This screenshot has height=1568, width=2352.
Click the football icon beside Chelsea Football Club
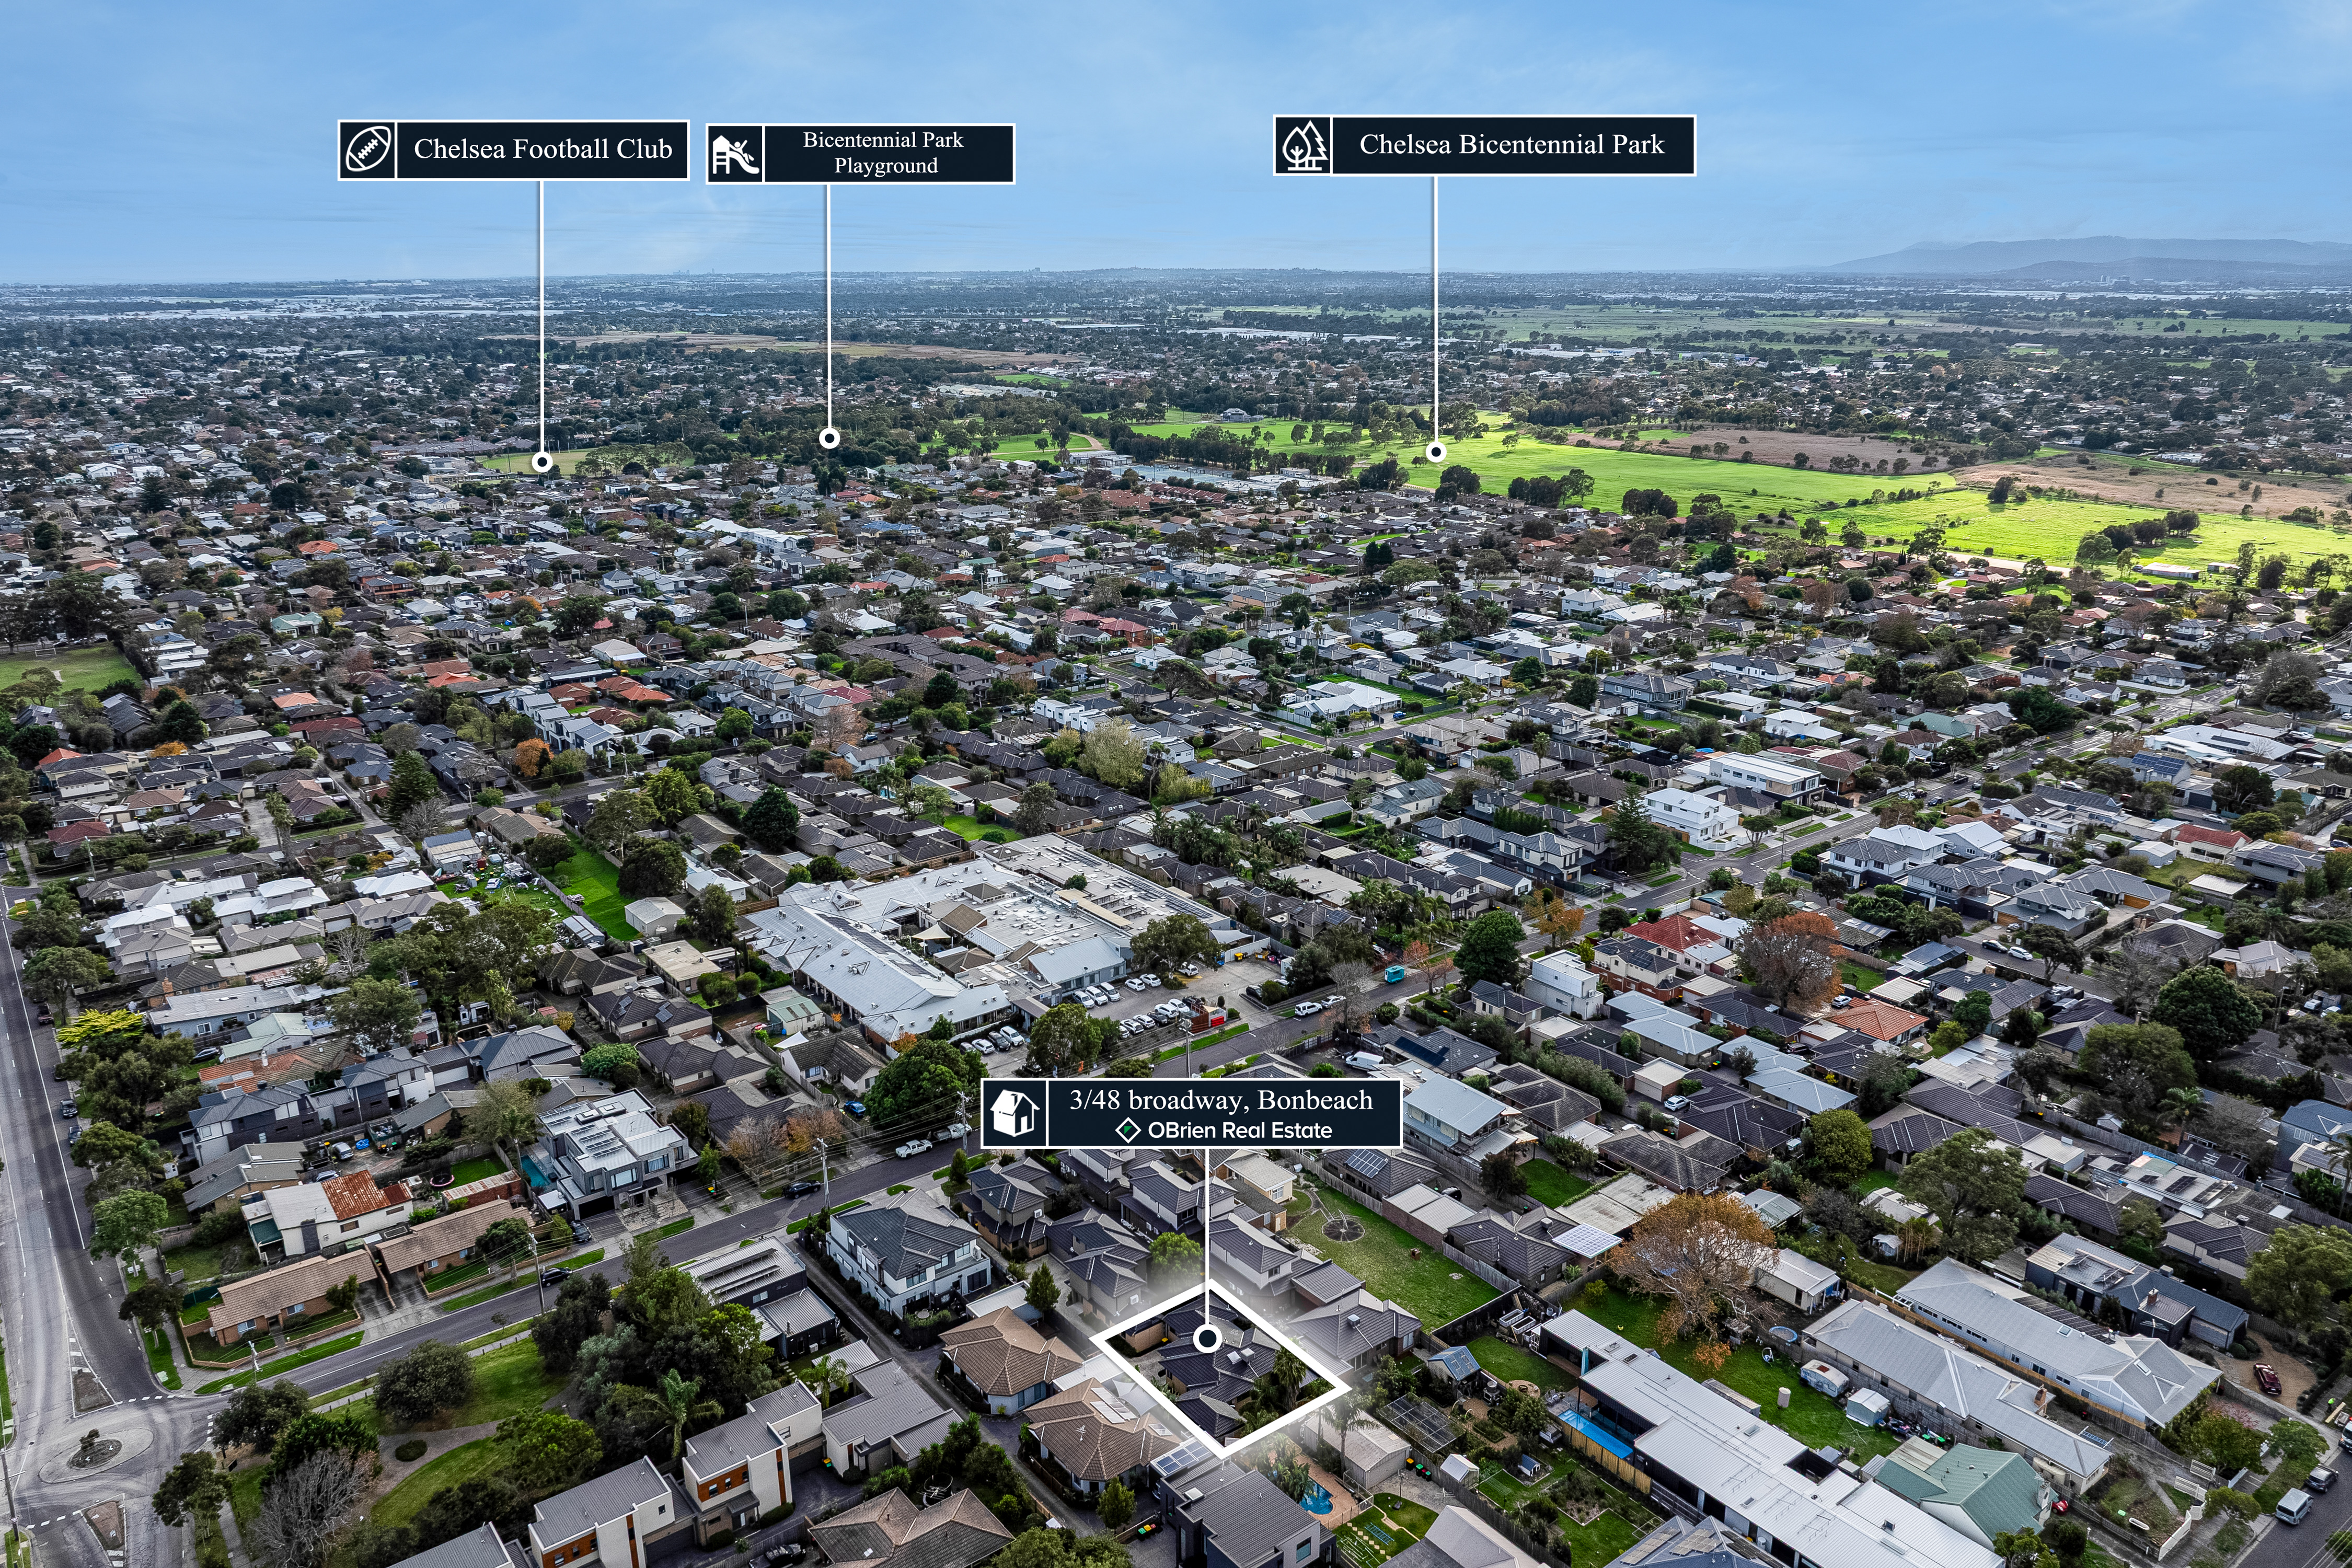(368, 150)
